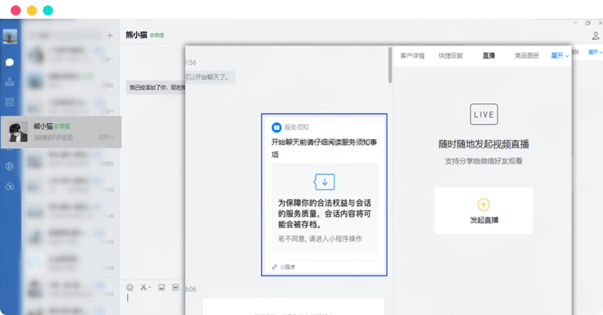This screenshot has height=315, width=603.
Task: Open the Calendar icon in blue sidebar
Action: point(10,102)
